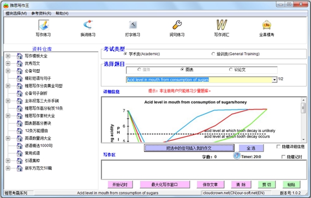This screenshot has height=198, width=311.
Task: Click the red 提示 notice text
Action: (x=180, y=91)
